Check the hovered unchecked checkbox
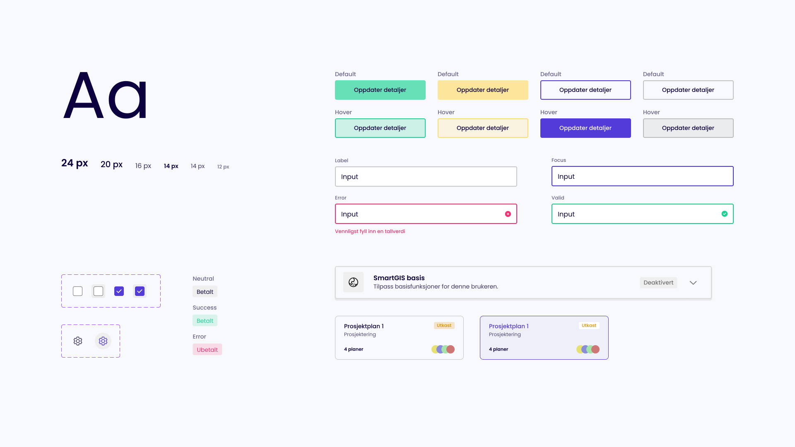Image resolution: width=795 pixels, height=447 pixels. (x=98, y=291)
